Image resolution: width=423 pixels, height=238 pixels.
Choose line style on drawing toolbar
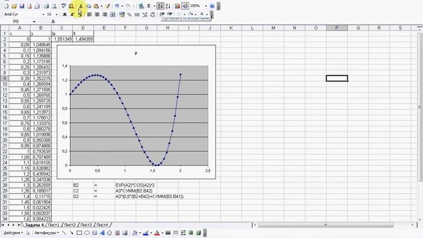(x=168, y=233)
